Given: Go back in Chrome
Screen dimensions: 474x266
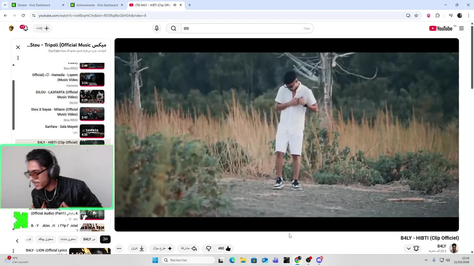Looking at the screenshot, I should 5,16.
